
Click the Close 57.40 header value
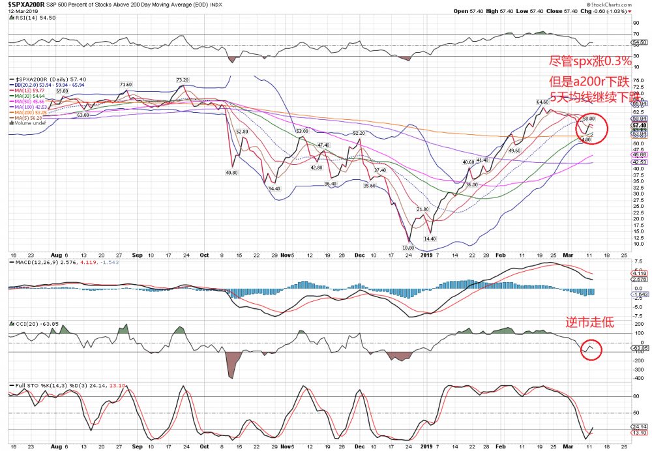(562, 11)
